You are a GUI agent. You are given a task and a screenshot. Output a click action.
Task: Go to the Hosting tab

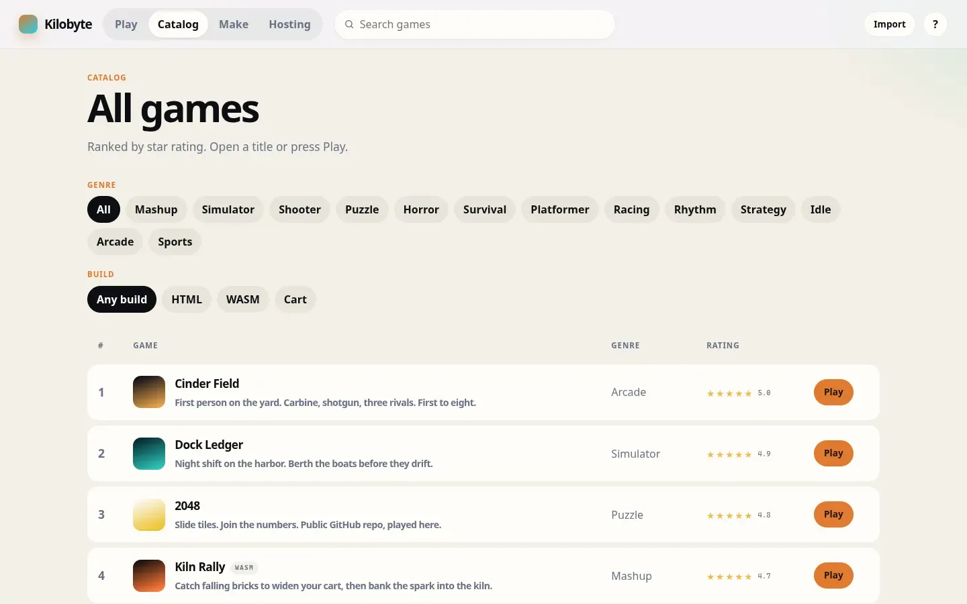(x=289, y=24)
